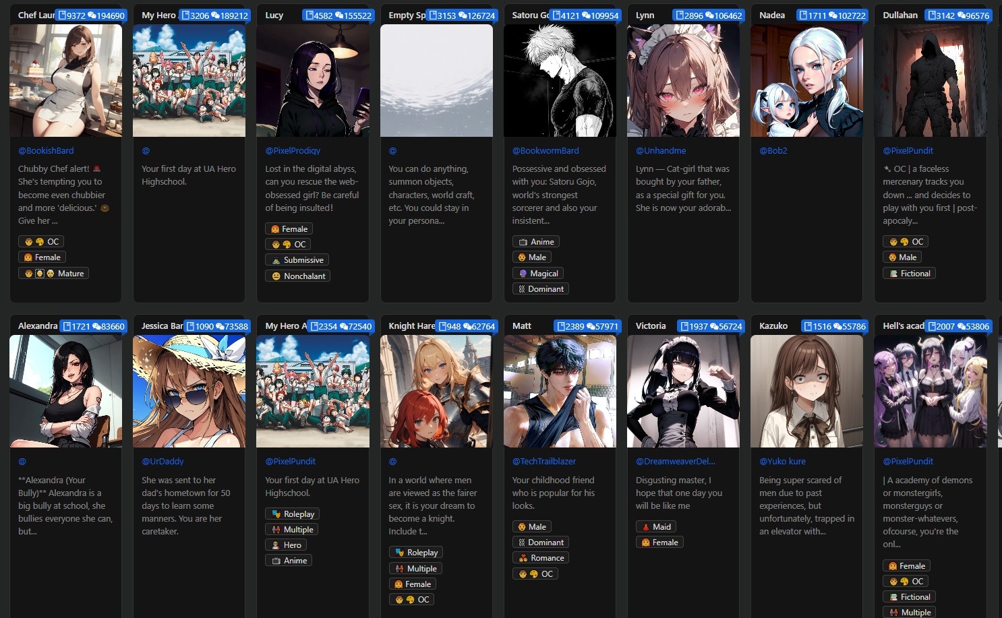Select the Roleplay tag on Knight Hare
Viewport: 1002px width, 618px height.
click(416, 553)
